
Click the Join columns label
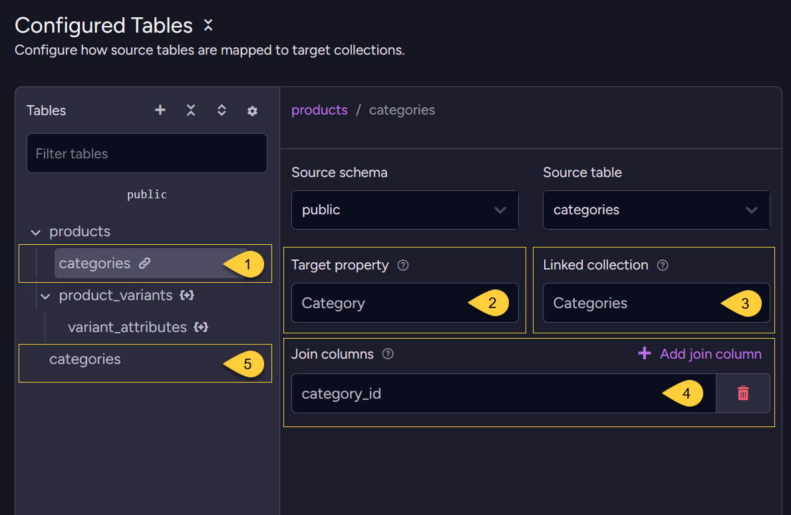pos(333,354)
